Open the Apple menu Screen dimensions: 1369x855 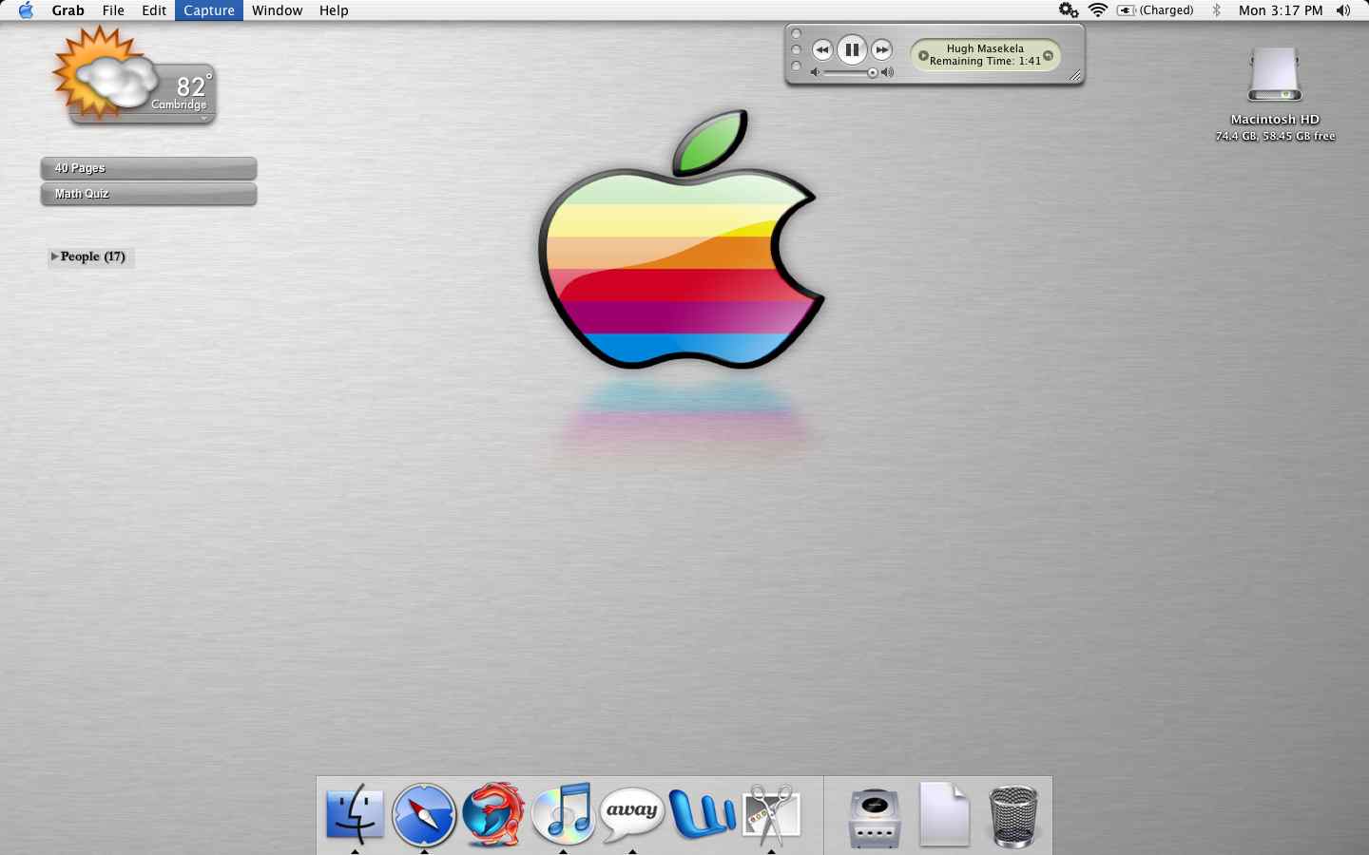point(26,10)
